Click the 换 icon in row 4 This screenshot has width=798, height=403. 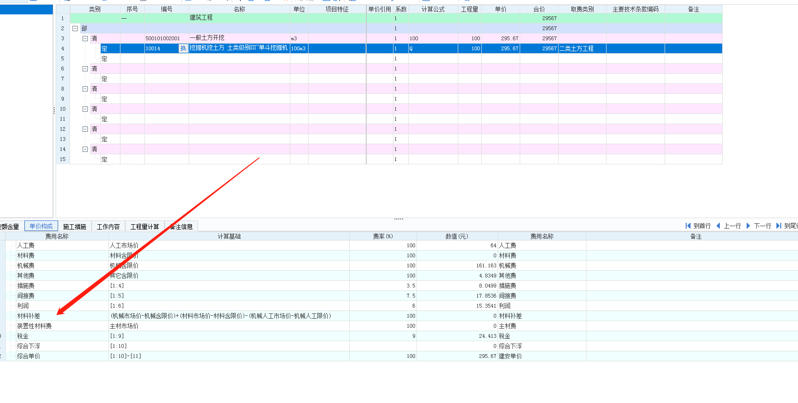[x=183, y=48]
